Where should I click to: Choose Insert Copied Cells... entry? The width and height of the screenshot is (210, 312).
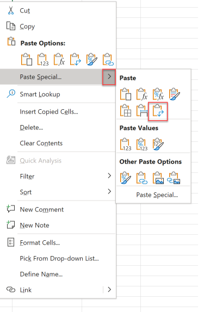49,112
